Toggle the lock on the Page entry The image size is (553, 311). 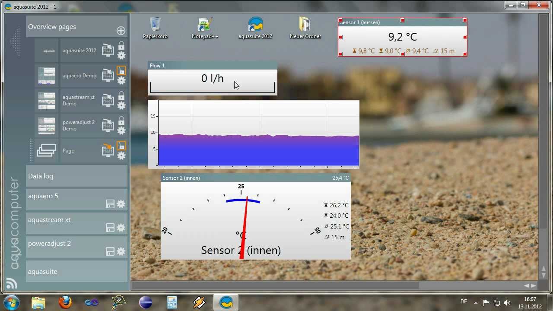coord(121,146)
